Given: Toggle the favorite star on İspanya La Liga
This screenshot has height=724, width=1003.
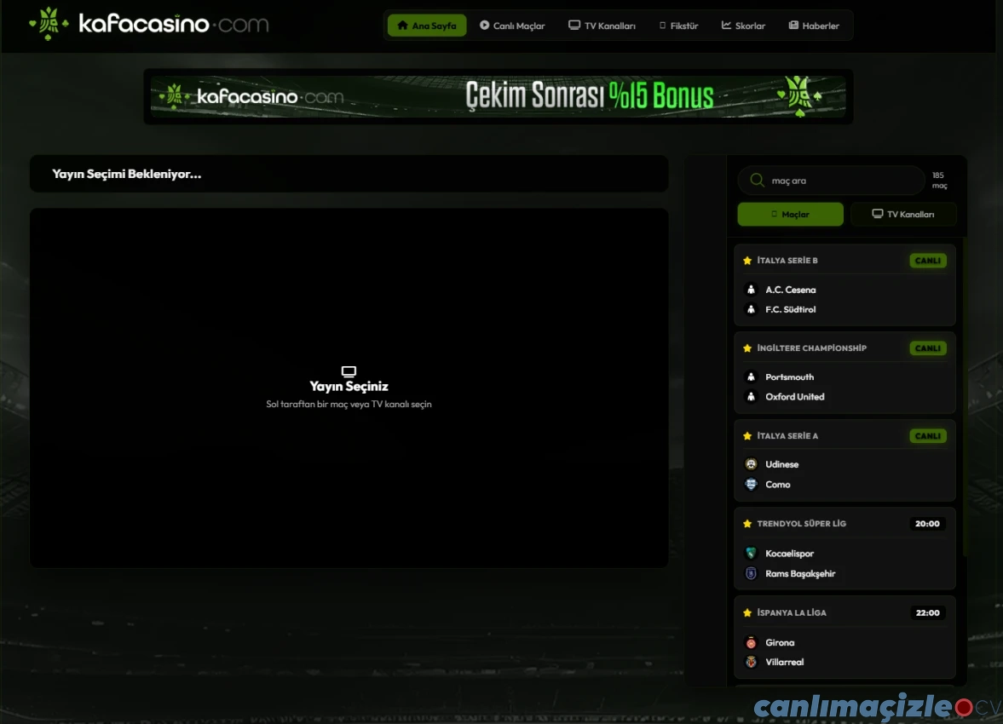Looking at the screenshot, I should pos(747,612).
